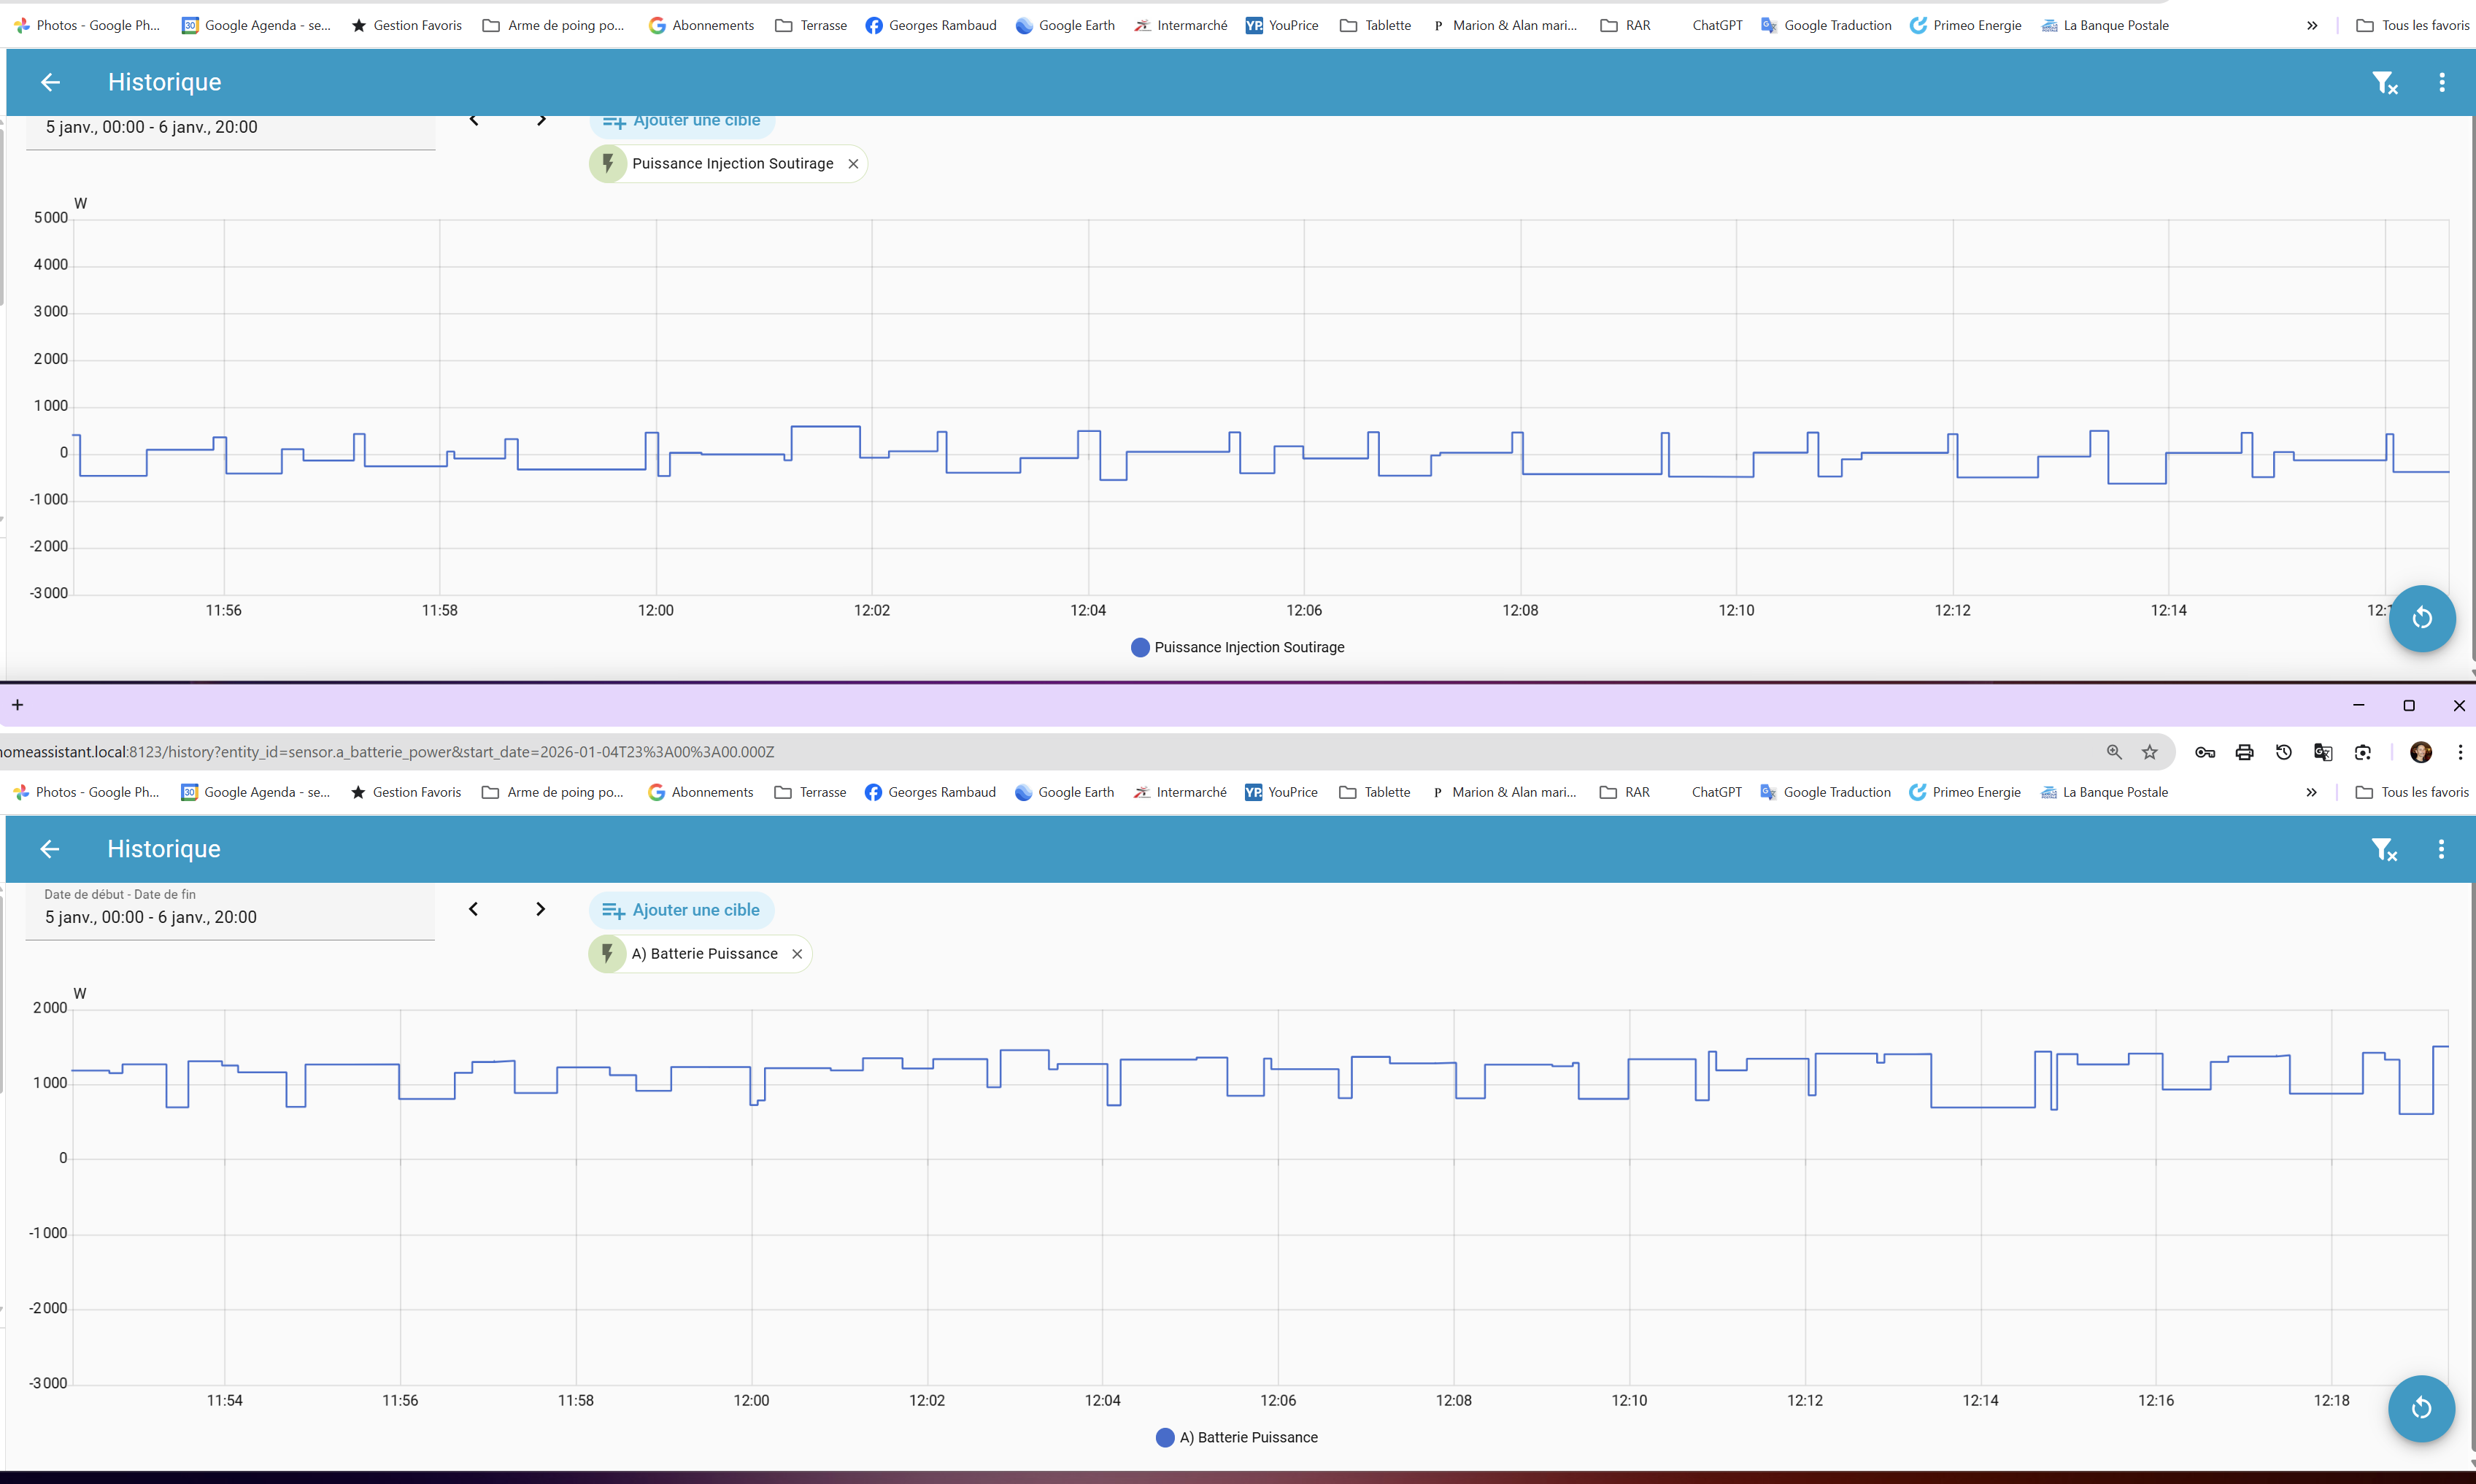The height and width of the screenshot is (1484, 2476).
Task: Click refresh button on Injection Soutirage chart
Action: pyautogui.click(x=2421, y=618)
